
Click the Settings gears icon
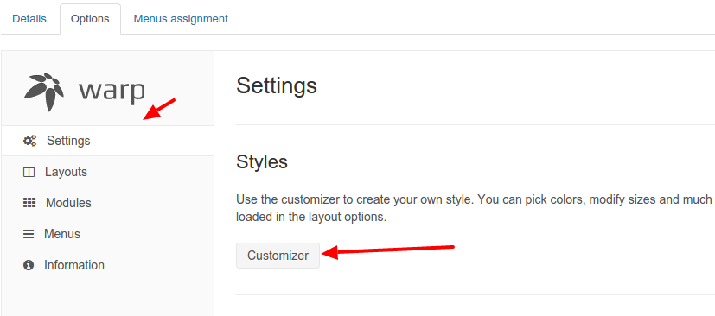coord(29,141)
